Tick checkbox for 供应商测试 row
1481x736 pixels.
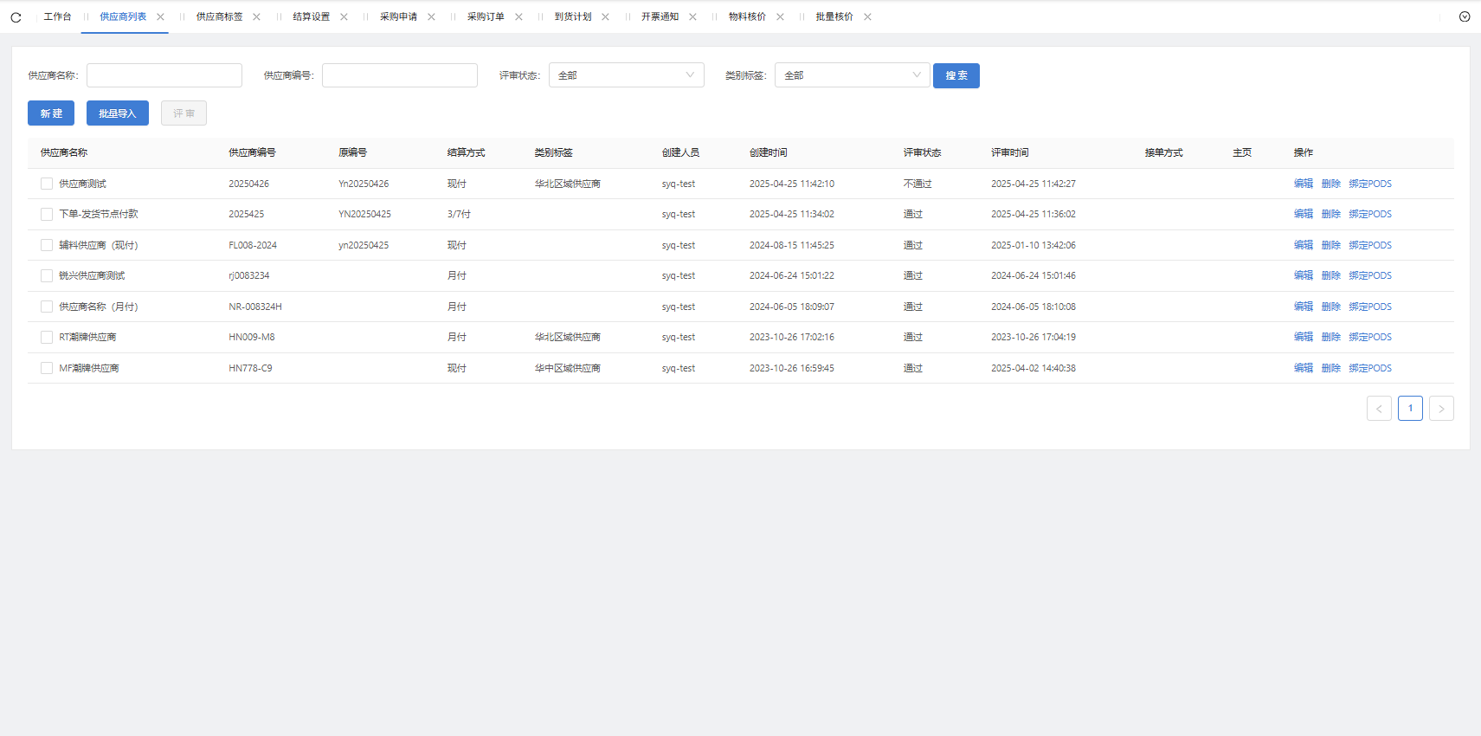(x=47, y=184)
